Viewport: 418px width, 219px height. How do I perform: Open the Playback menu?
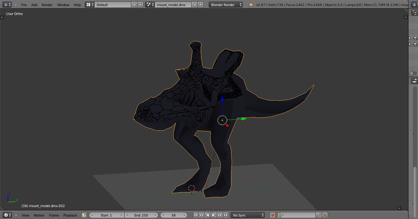click(70, 215)
